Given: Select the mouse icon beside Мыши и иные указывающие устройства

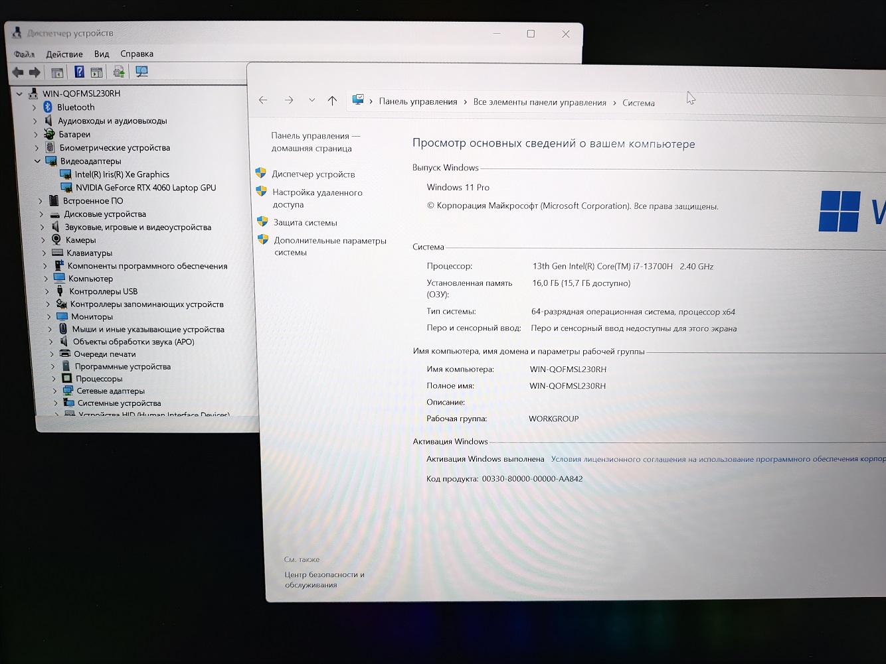Looking at the screenshot, I should tap(63, 329).
